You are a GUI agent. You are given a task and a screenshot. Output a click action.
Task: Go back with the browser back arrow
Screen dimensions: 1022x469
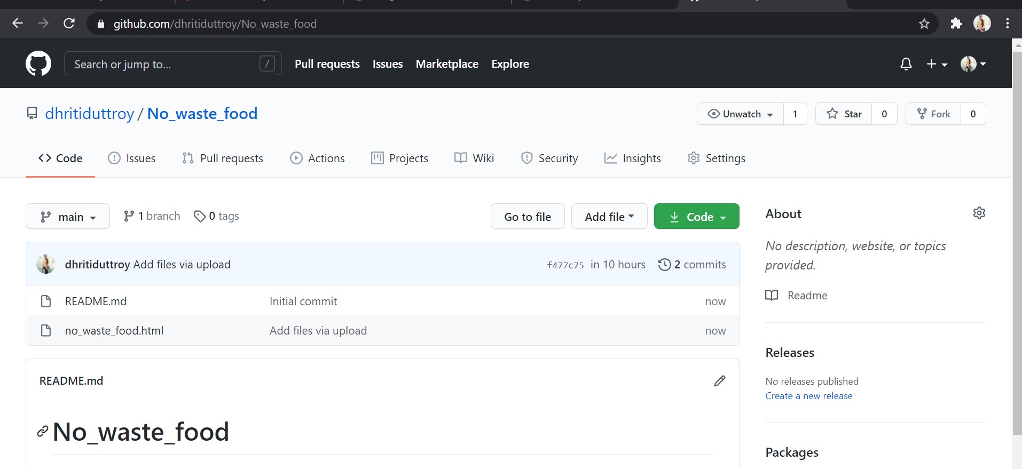tap(18, 23)
